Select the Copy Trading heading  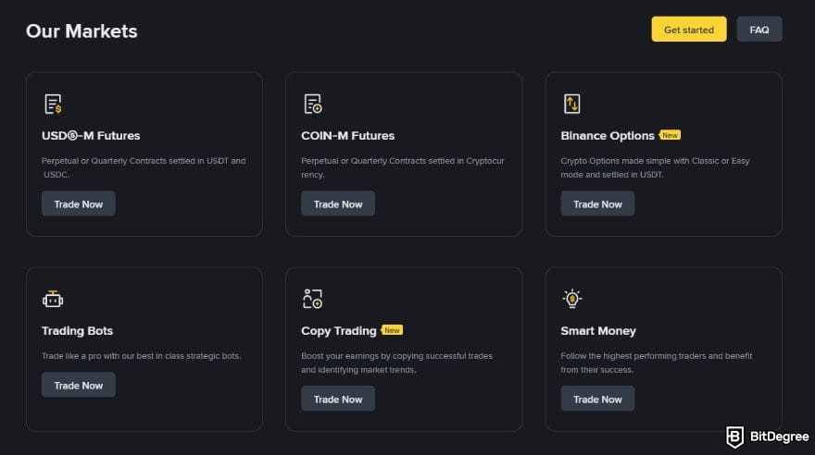[338, 331]
